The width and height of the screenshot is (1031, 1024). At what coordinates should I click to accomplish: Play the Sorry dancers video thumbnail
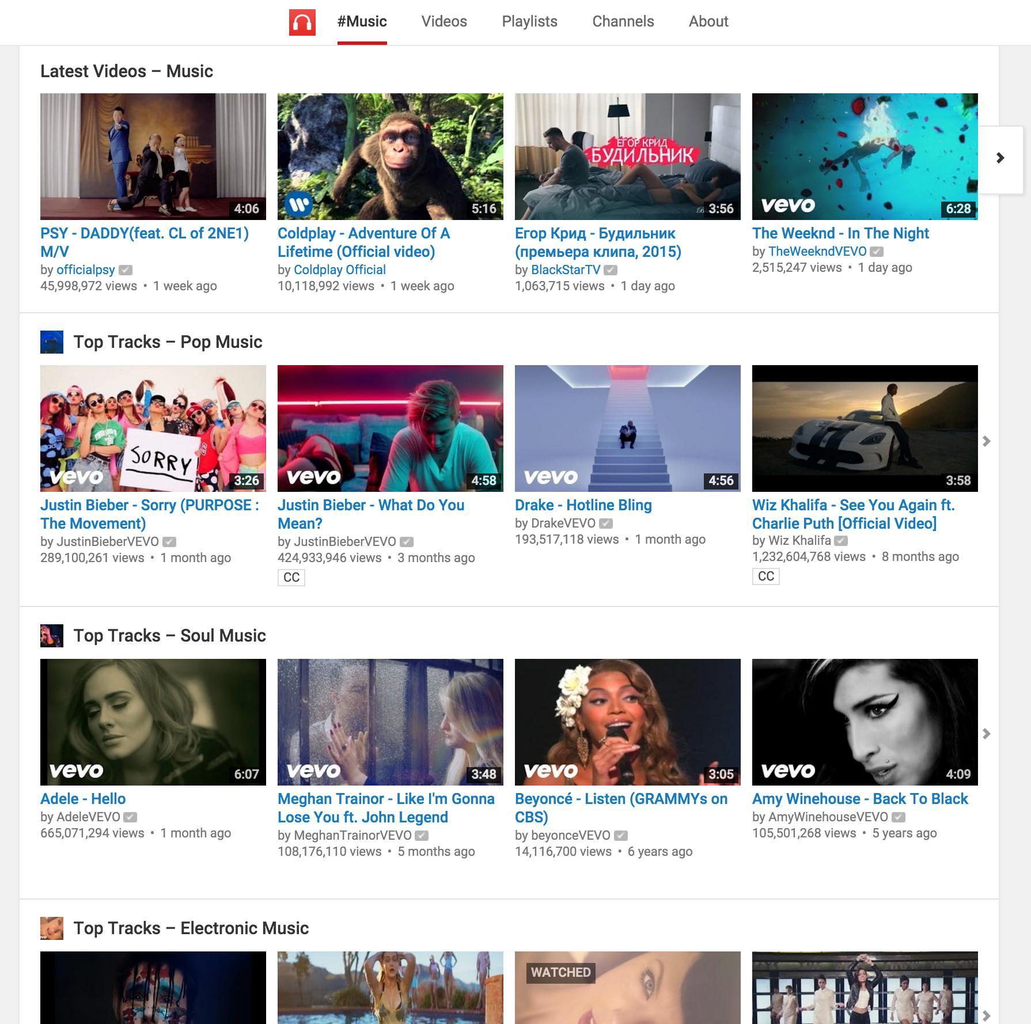click(153, 428)
